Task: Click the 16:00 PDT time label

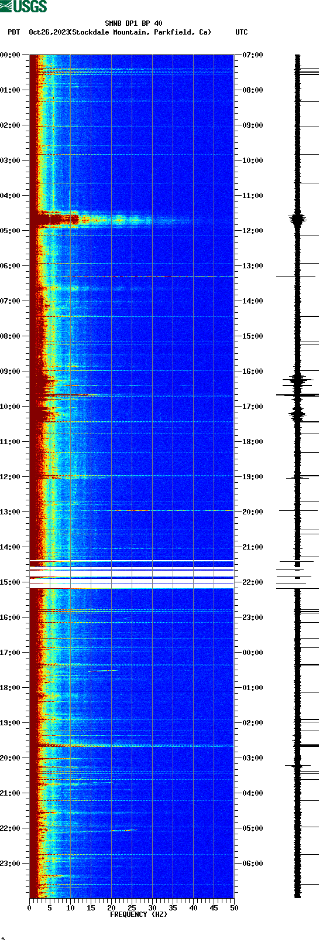Action: click(11, 618)
